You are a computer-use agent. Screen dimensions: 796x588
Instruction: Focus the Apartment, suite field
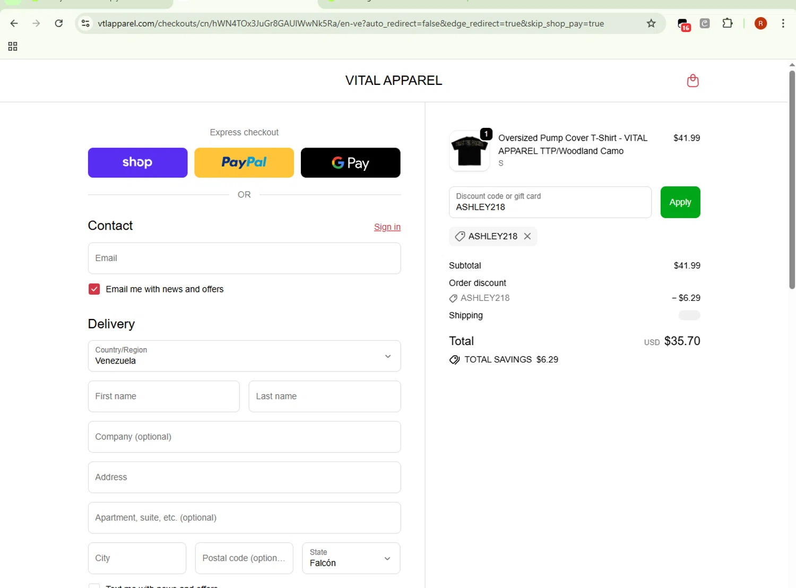244,517
